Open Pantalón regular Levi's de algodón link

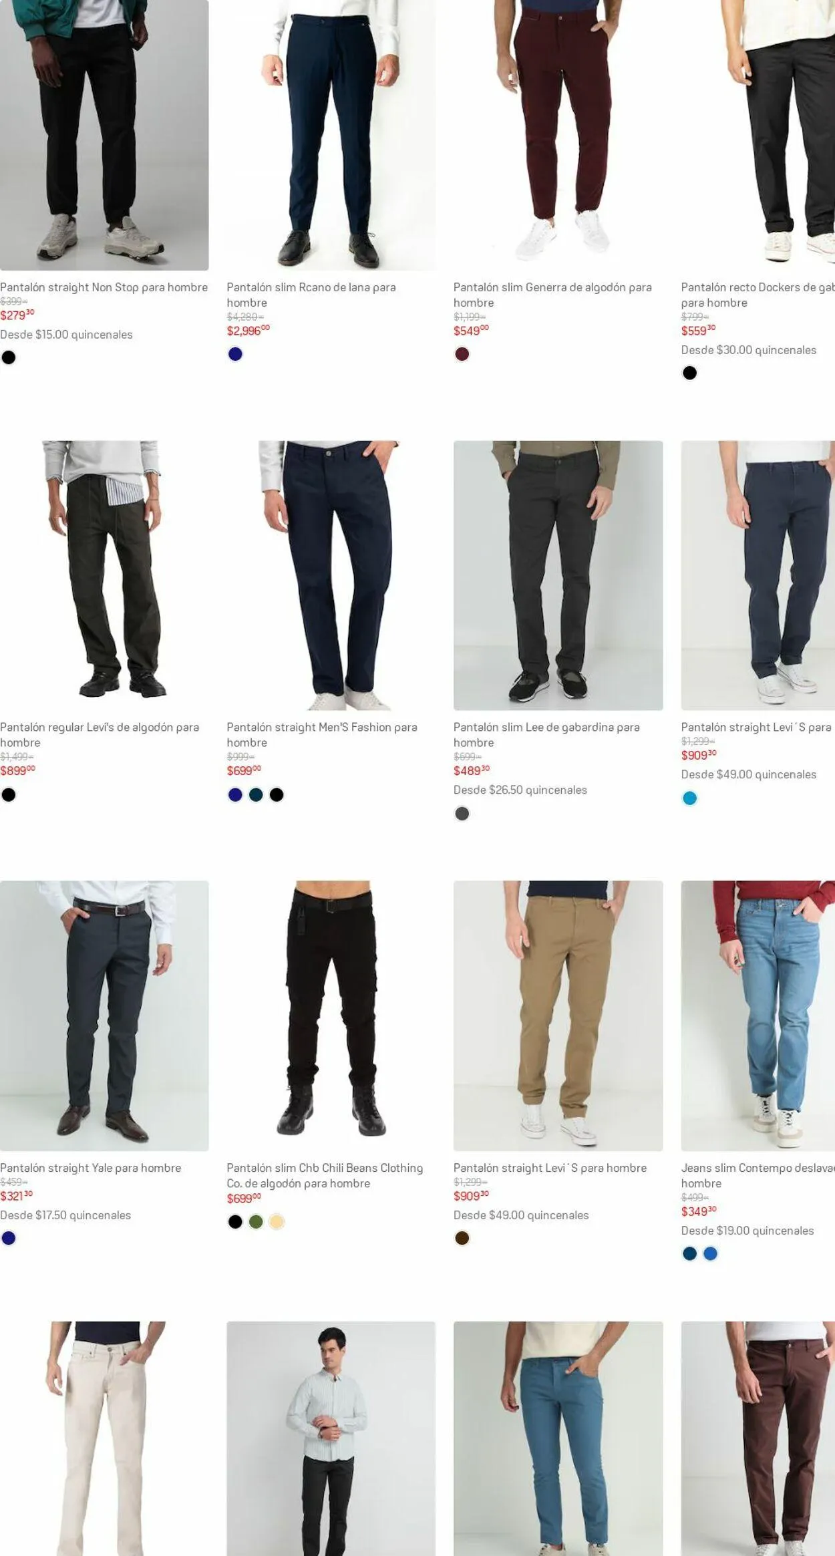(100, 734)
